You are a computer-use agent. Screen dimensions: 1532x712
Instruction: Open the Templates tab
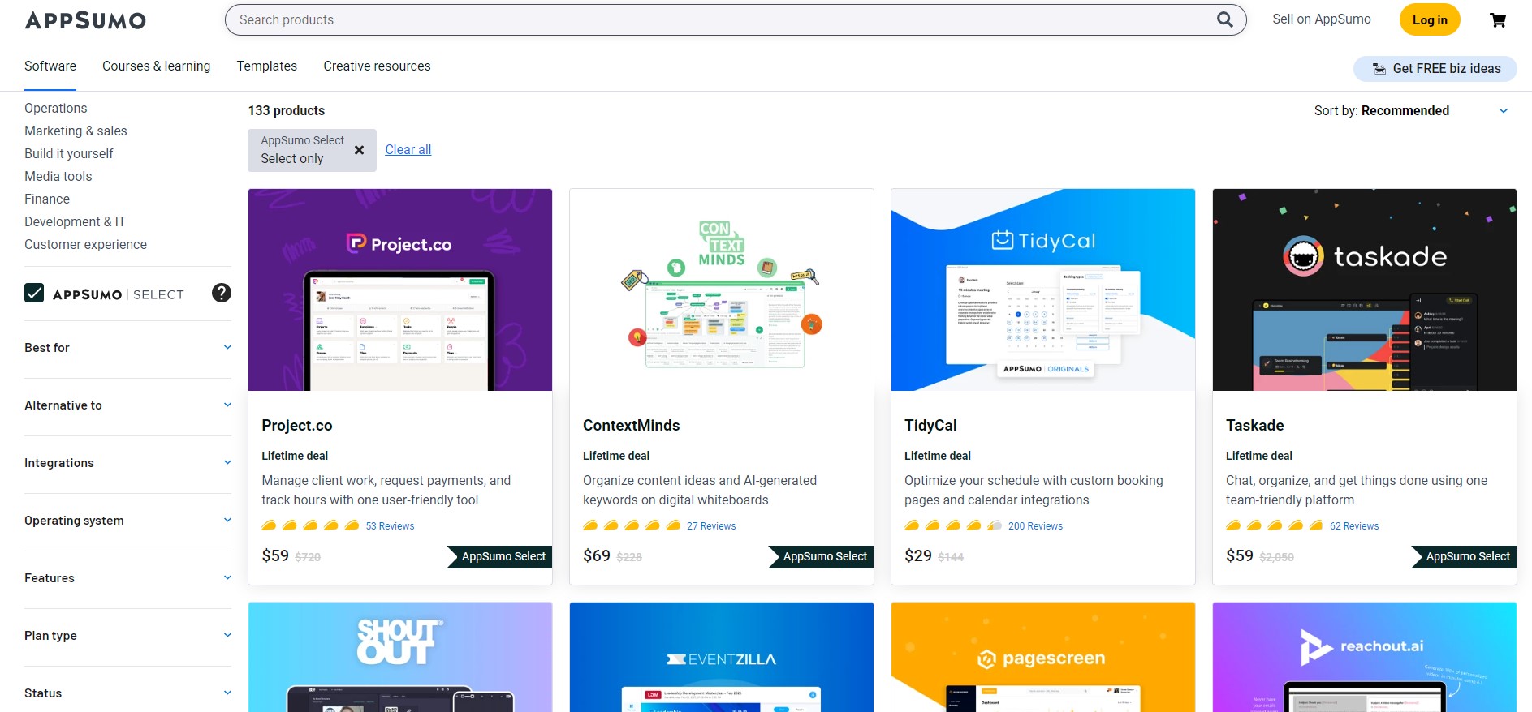pyautogui.click(x=266, y=66)
